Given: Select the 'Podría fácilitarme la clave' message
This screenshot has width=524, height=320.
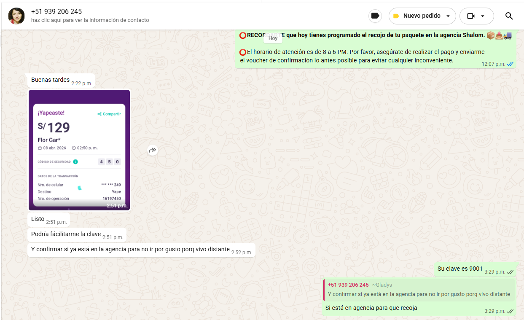Looking at the screenshot, I should (66, 234).
